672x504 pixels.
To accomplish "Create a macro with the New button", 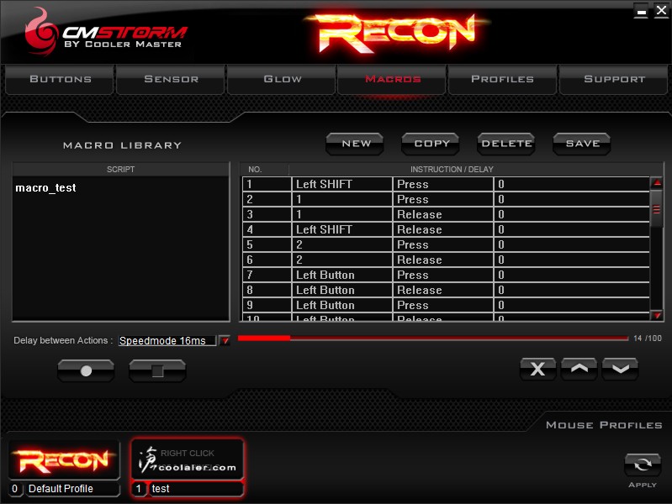I will (355, 144).
